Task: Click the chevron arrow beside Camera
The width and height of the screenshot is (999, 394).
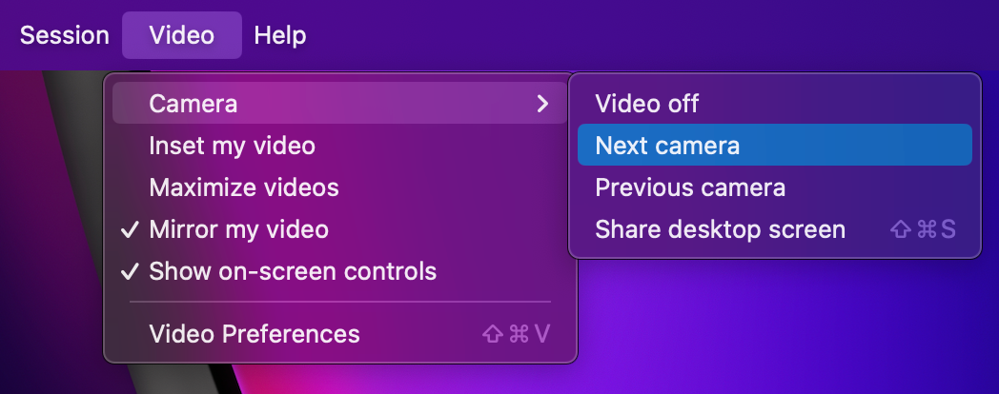Action: coord(542,104)
